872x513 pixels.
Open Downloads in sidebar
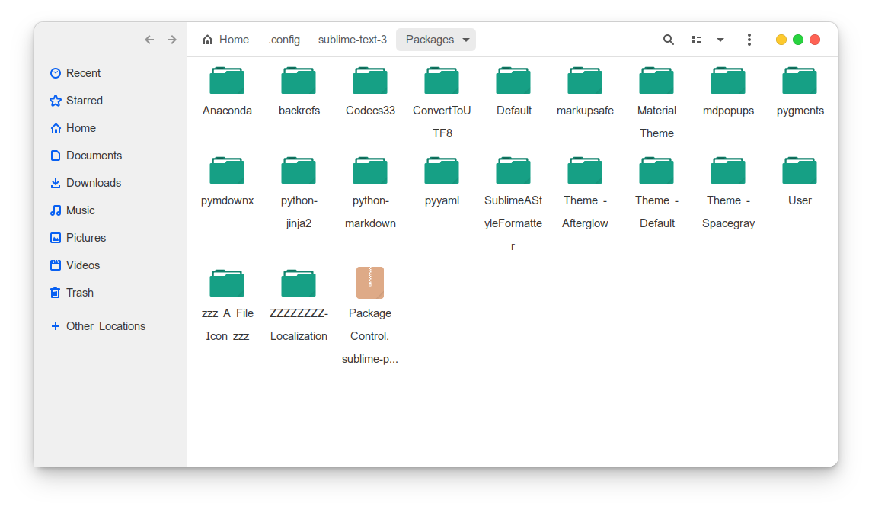pos(85,182)
